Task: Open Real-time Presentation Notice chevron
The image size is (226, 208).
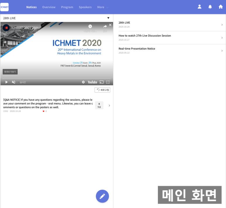Action: pyautogui.click(x=222, y=51)
